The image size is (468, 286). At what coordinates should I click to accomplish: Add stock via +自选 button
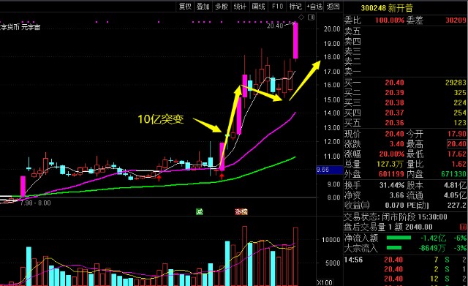tap(314, 7)
